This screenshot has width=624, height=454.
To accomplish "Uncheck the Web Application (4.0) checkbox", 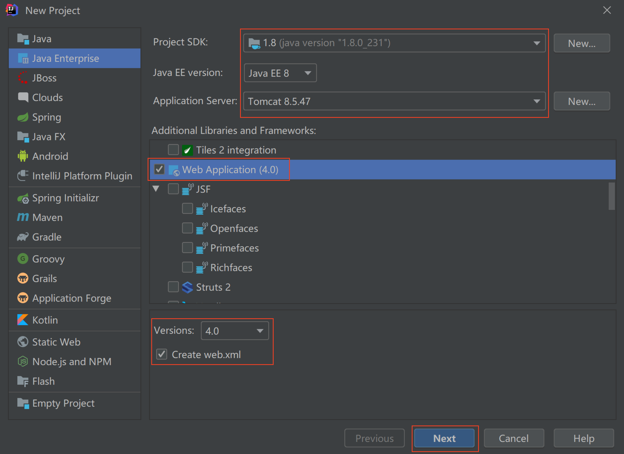I will coord(159,169).
